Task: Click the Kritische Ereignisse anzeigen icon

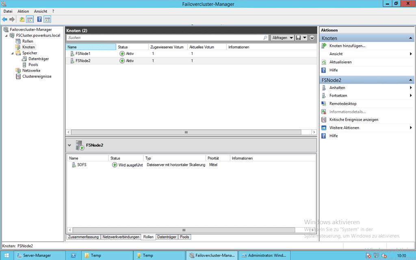Action: tap(324, 120)
